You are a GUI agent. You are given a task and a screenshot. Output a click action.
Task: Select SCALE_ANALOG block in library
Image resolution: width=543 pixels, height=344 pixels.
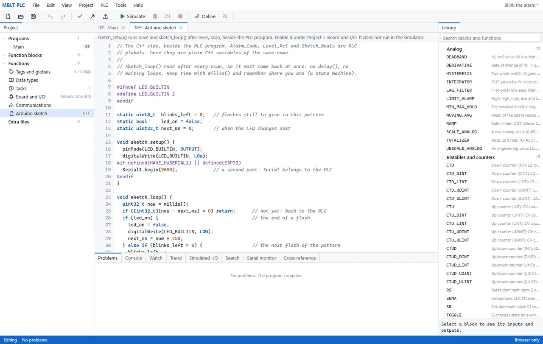click(x=490, y=132)
